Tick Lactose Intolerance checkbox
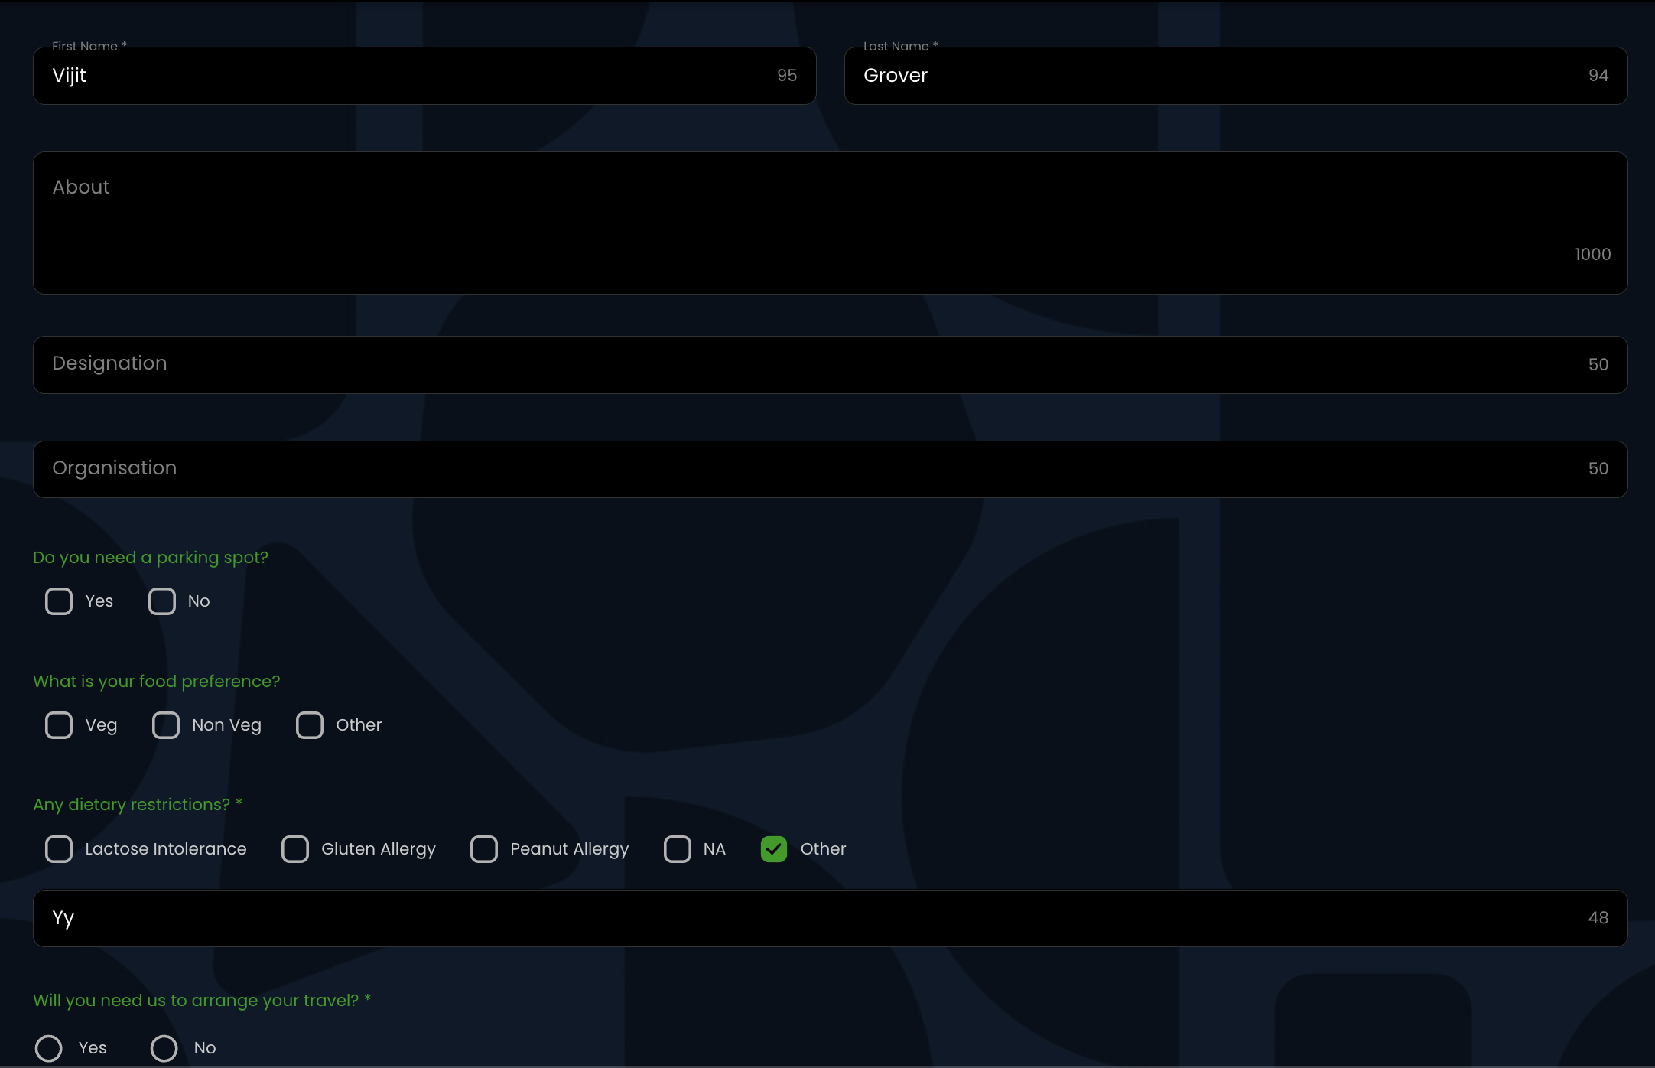1655x1068 pixels. [x=59, y=849]
